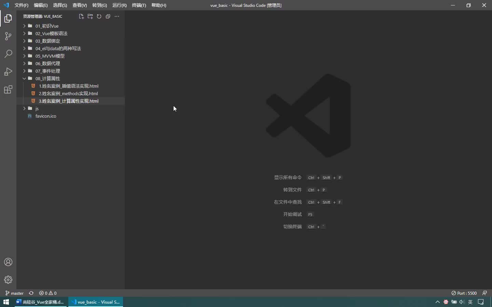
Task: Open the feedback icon in status bar
Action: (x=484, y=293)
